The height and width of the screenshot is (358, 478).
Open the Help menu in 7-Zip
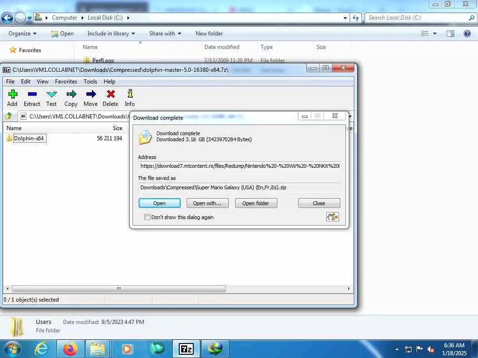(109, 81)
